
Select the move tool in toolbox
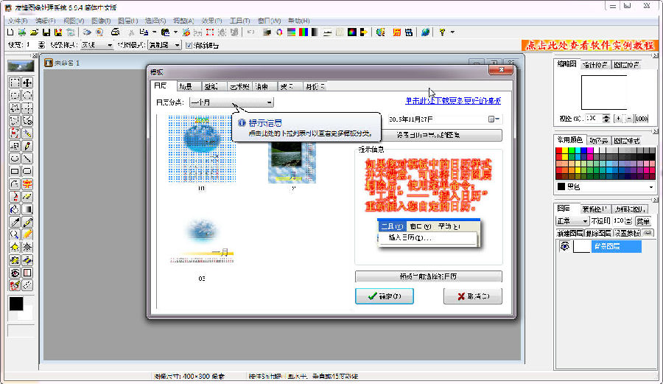pos(27,83)
